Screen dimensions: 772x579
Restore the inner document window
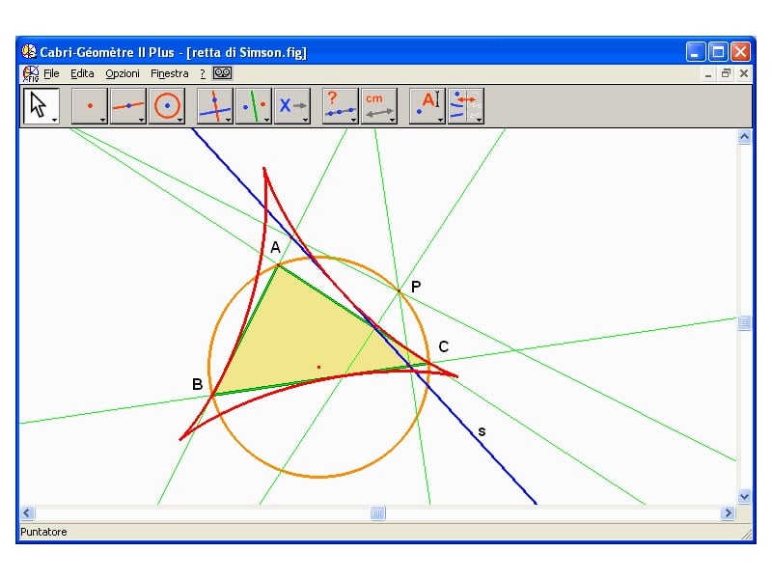726,73
